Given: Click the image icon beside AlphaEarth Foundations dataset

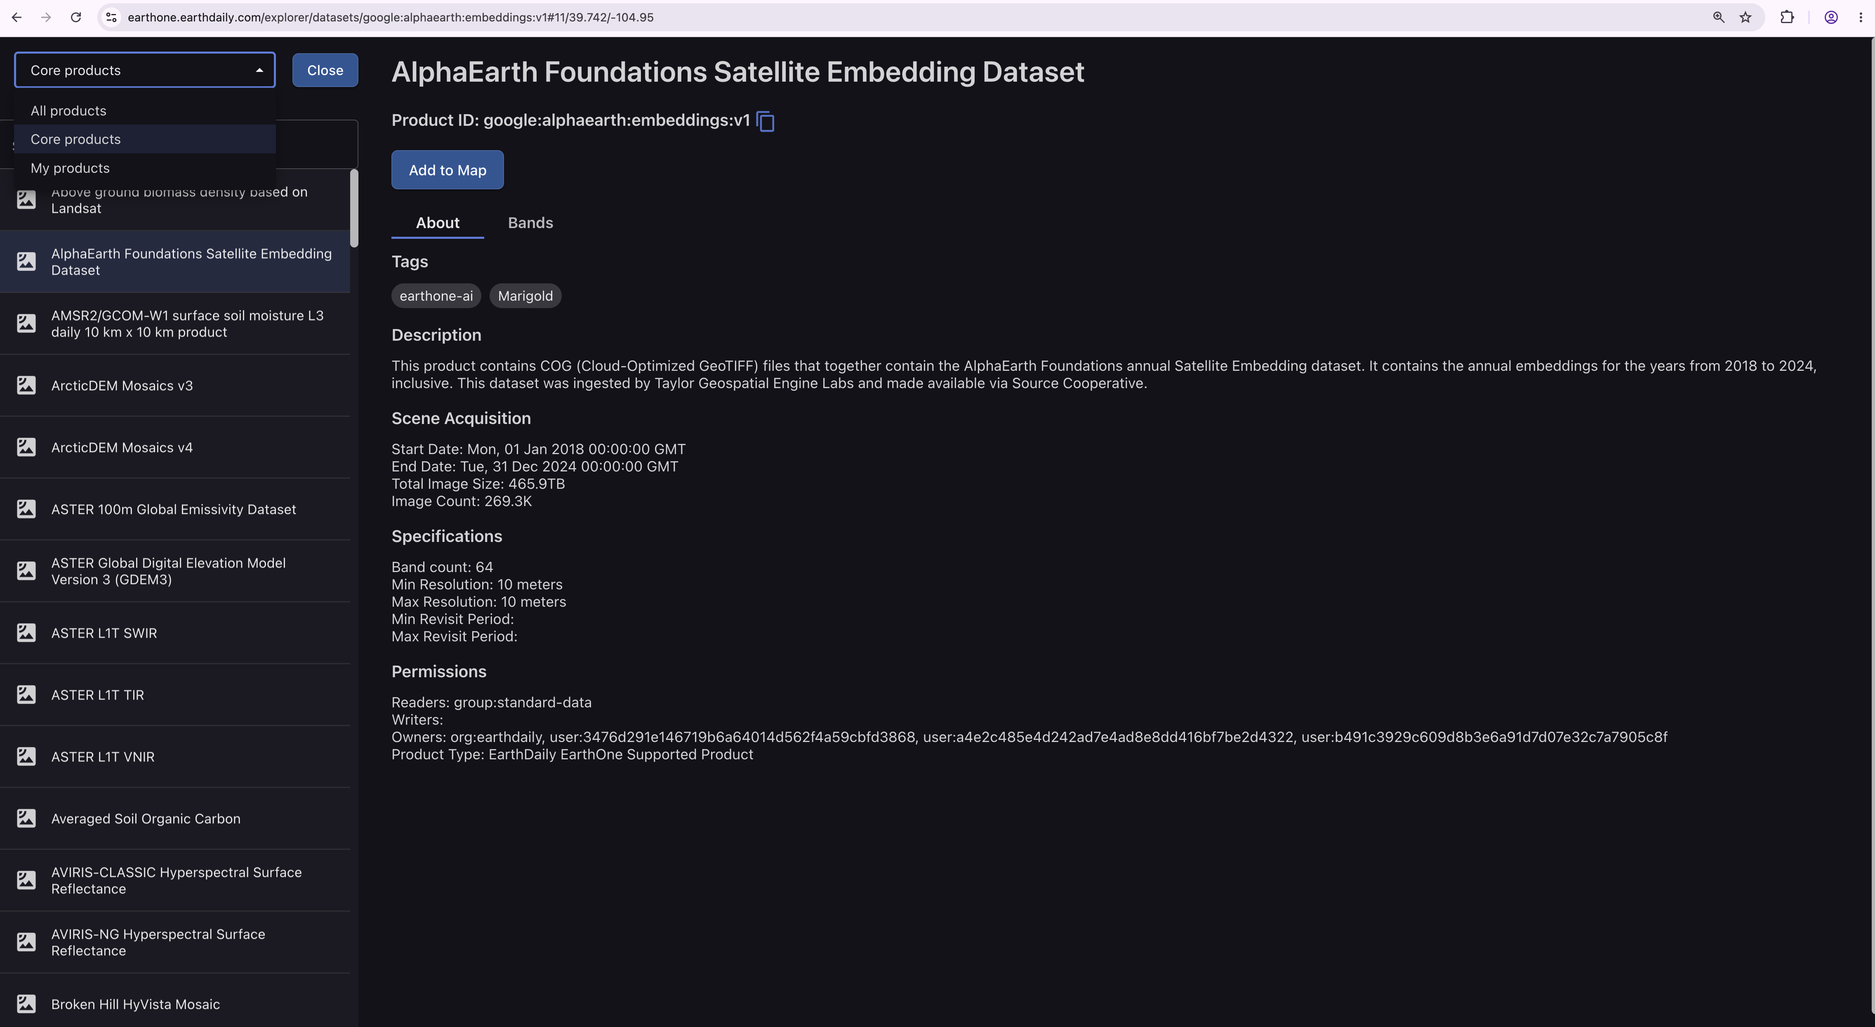Looking at the screenshot, I should (x=26, y=261).
